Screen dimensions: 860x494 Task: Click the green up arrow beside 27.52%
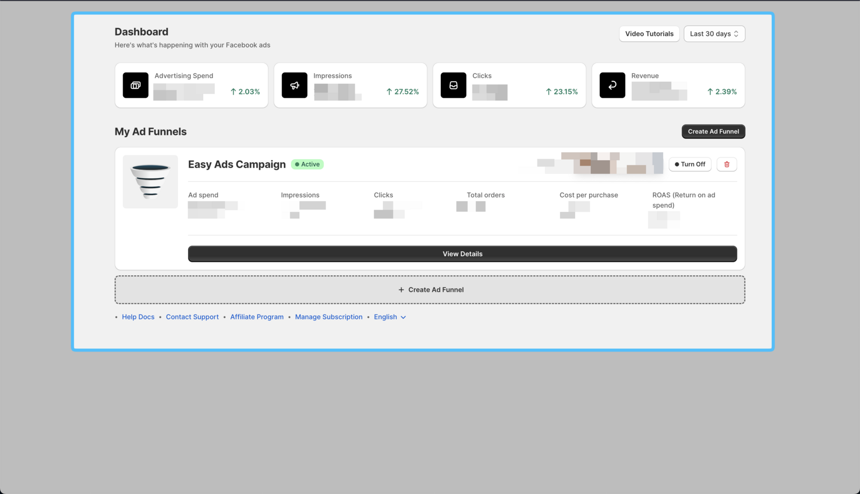pyautogui.click(x=388, y=91)
